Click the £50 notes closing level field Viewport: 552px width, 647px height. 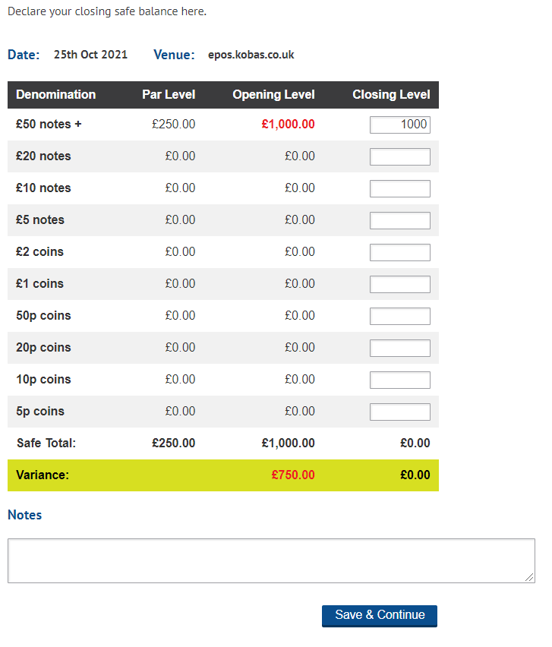click(x=399, y=125)
